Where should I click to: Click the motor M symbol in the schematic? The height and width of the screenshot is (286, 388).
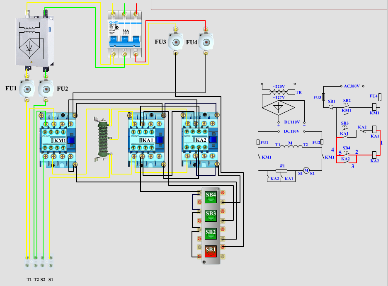click(306, 170)
